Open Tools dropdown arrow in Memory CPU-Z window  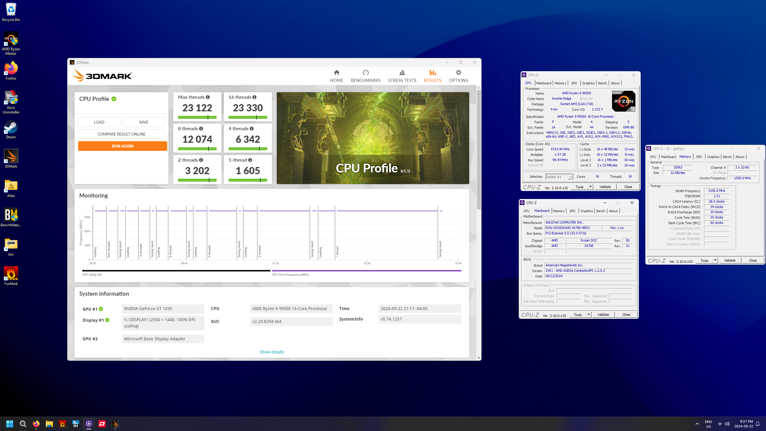[715, 260]
